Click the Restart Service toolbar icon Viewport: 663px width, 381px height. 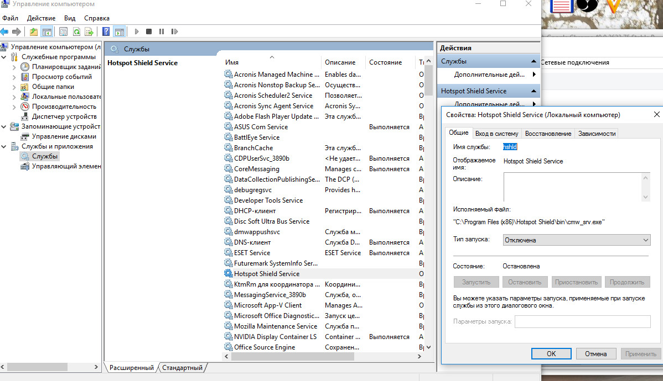[174, 31]
